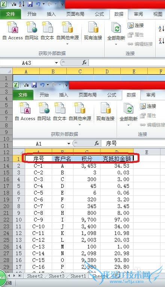Viewport: 165px width, 287px height.
Task: Open the name box dropdown next to embedded A1
Action: click(x=69, y=144)
